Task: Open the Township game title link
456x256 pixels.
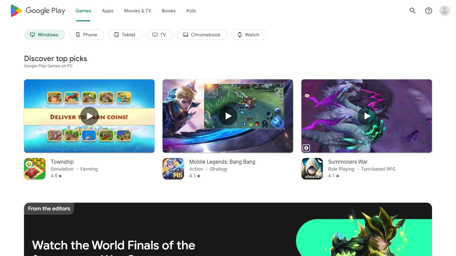Action: 62,162
